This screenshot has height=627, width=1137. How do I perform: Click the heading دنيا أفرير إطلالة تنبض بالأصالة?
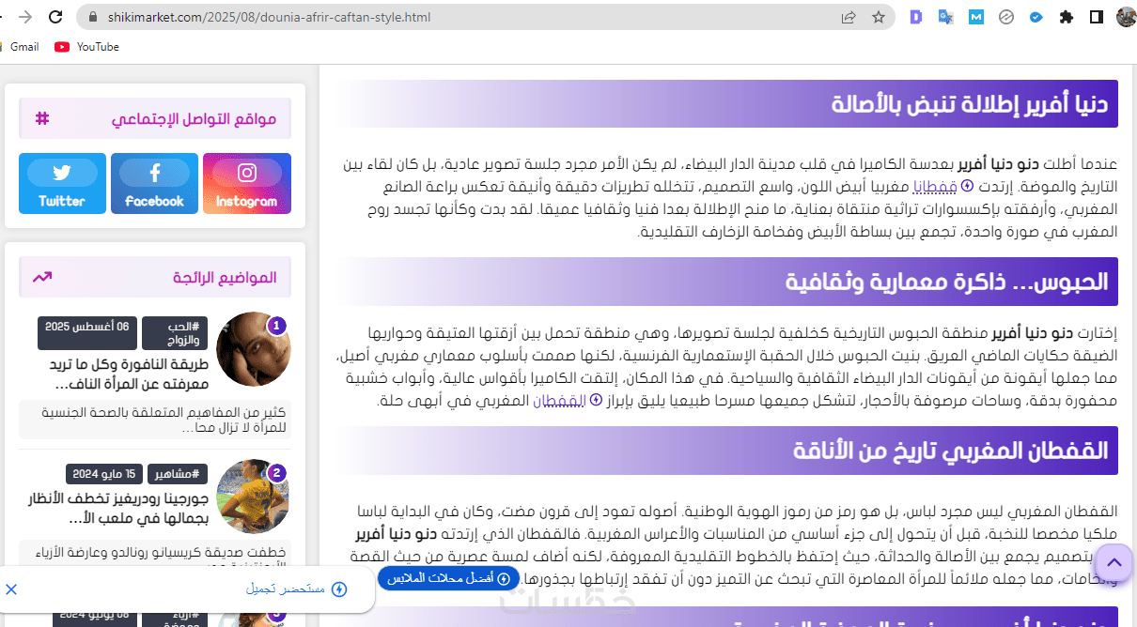[x=970, y=103]
